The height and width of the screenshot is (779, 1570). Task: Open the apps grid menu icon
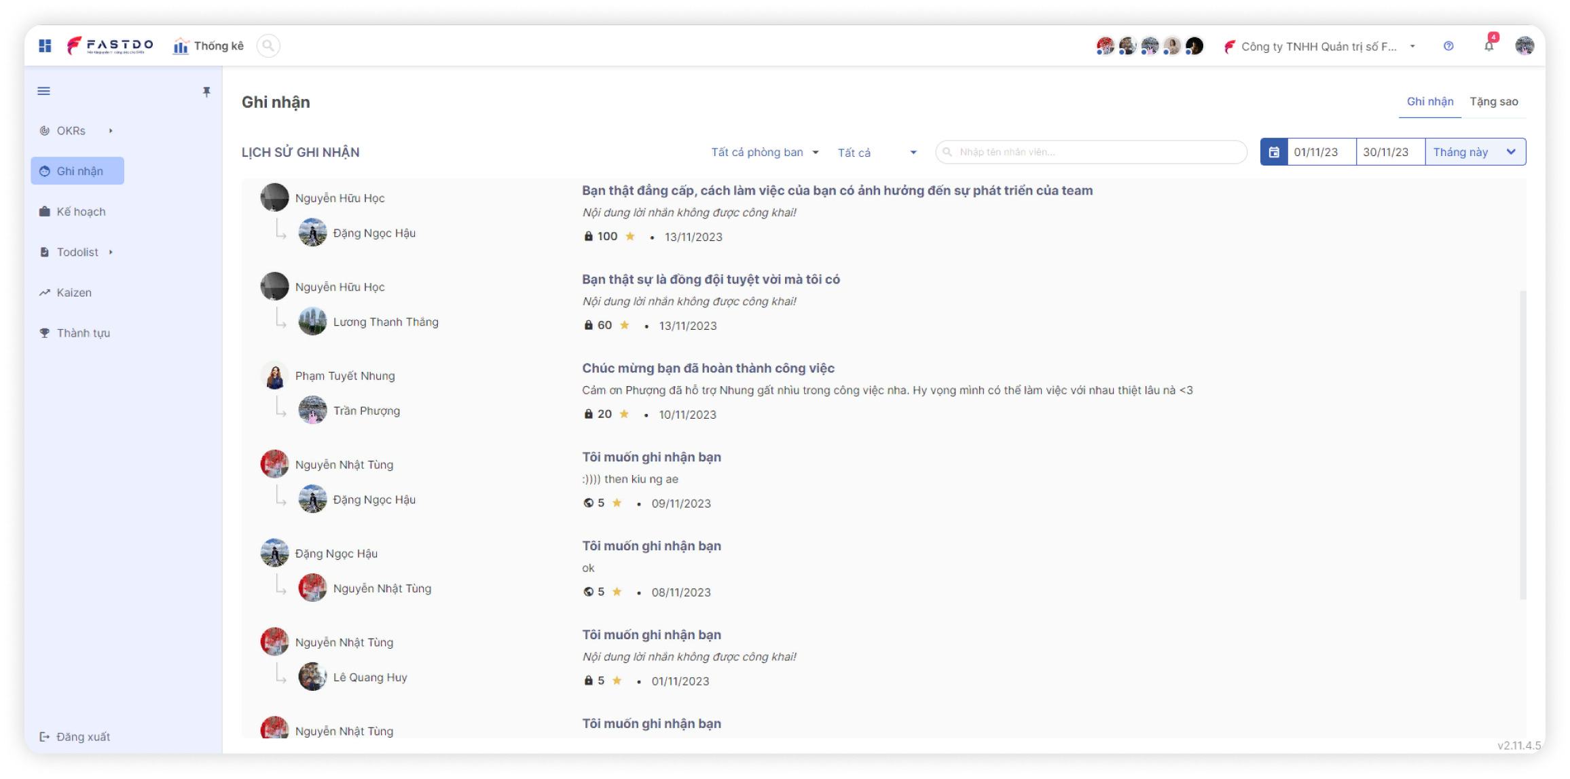click(45, 45)
